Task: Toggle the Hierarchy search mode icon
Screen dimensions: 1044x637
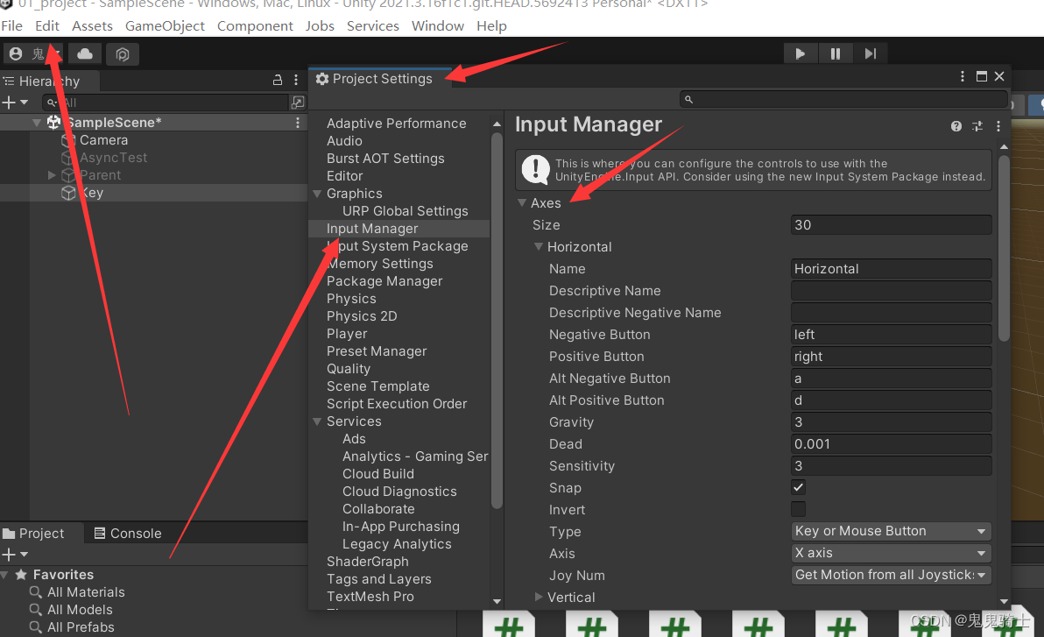Action: 298,103
